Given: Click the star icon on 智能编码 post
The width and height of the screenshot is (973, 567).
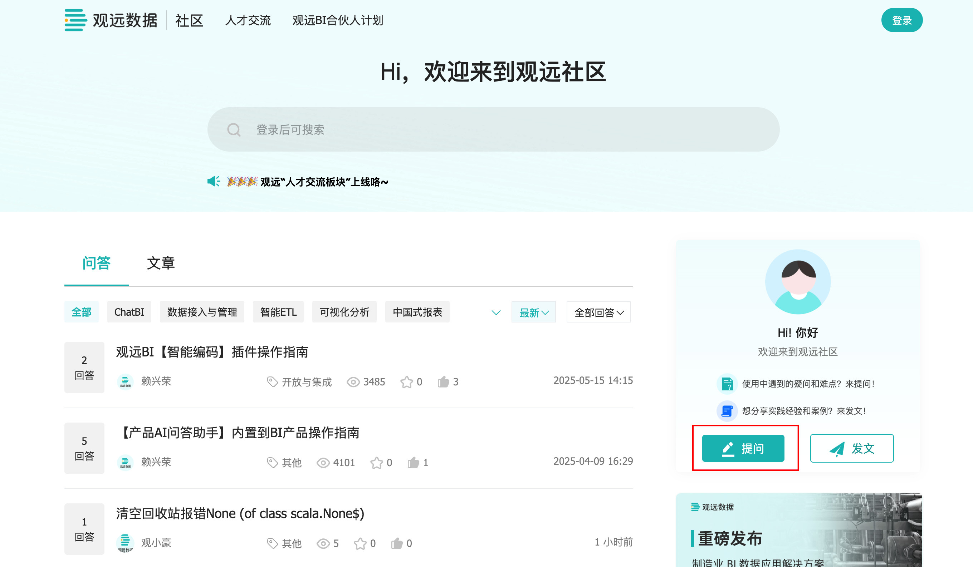Looking at the screenshot, I should pyautogui.click(x=406, y=382).
